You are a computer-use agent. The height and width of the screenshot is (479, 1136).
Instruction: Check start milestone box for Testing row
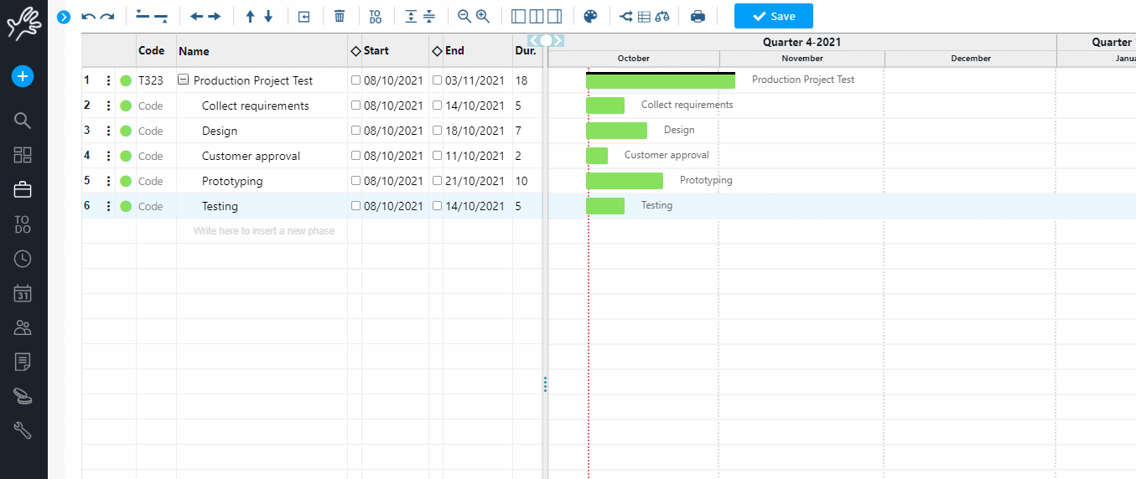tap(356, 206)
